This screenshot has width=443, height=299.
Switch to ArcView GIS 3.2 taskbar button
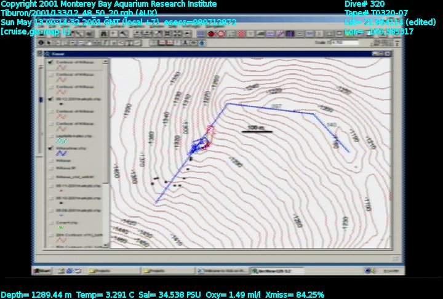point(266,270)
